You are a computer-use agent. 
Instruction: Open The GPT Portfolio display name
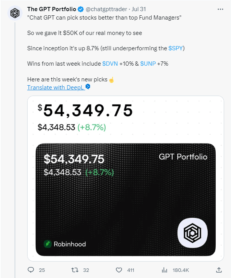(x=51, y=9)
